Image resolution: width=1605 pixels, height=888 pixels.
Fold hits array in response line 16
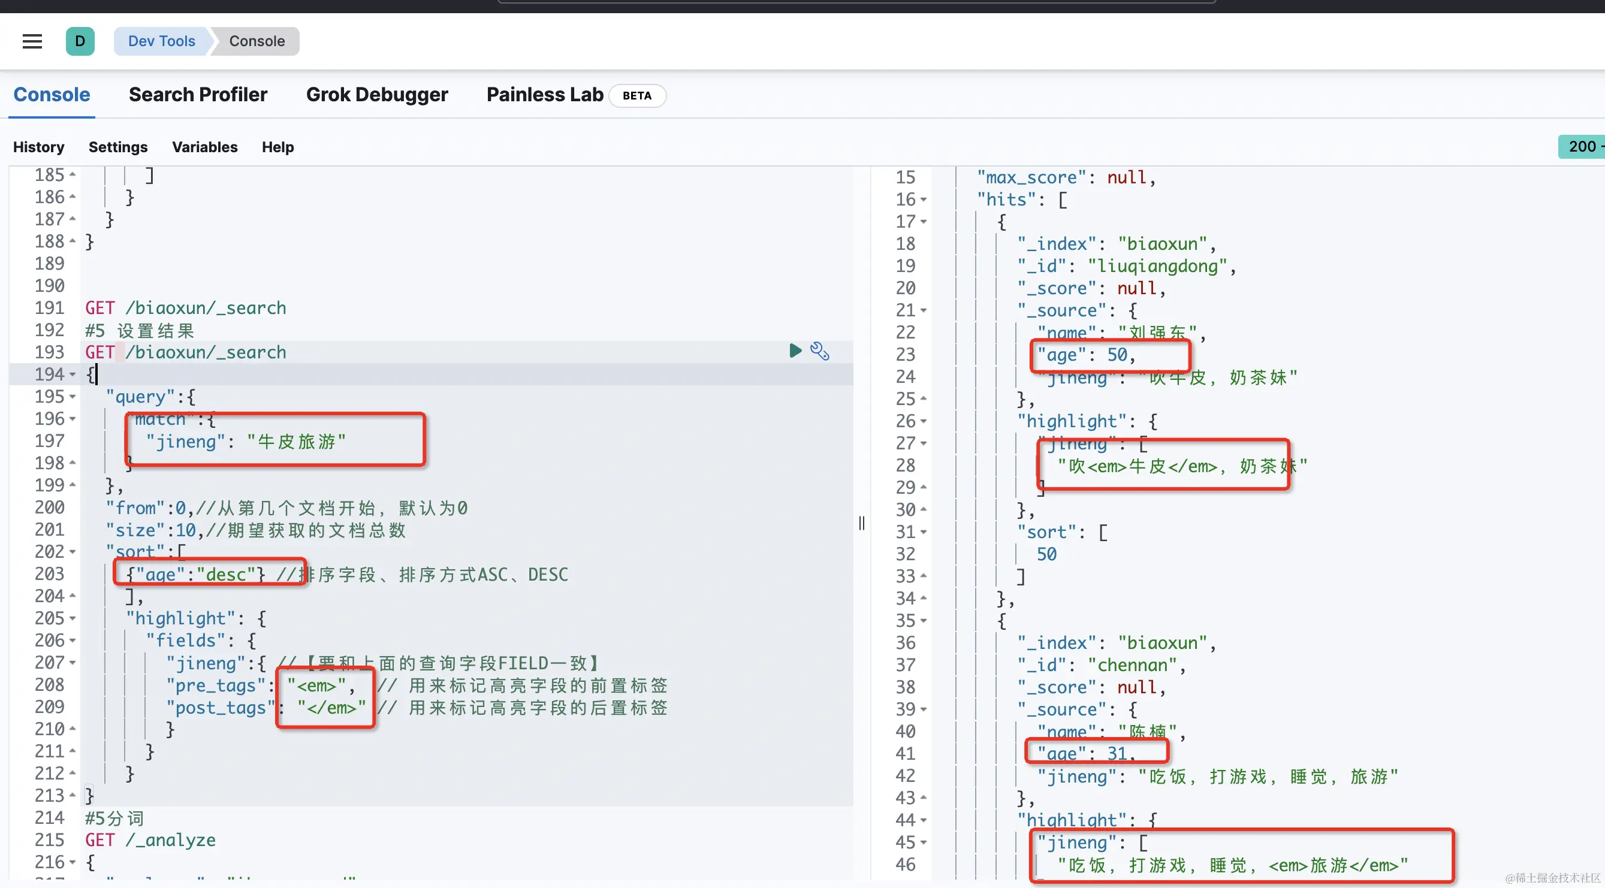(924, 200)
